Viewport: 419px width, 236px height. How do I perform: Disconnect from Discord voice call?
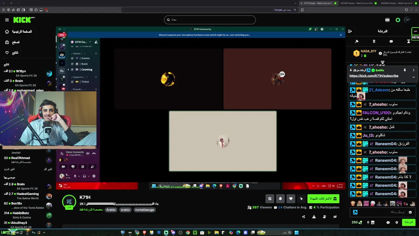click(x=94, y=153)
